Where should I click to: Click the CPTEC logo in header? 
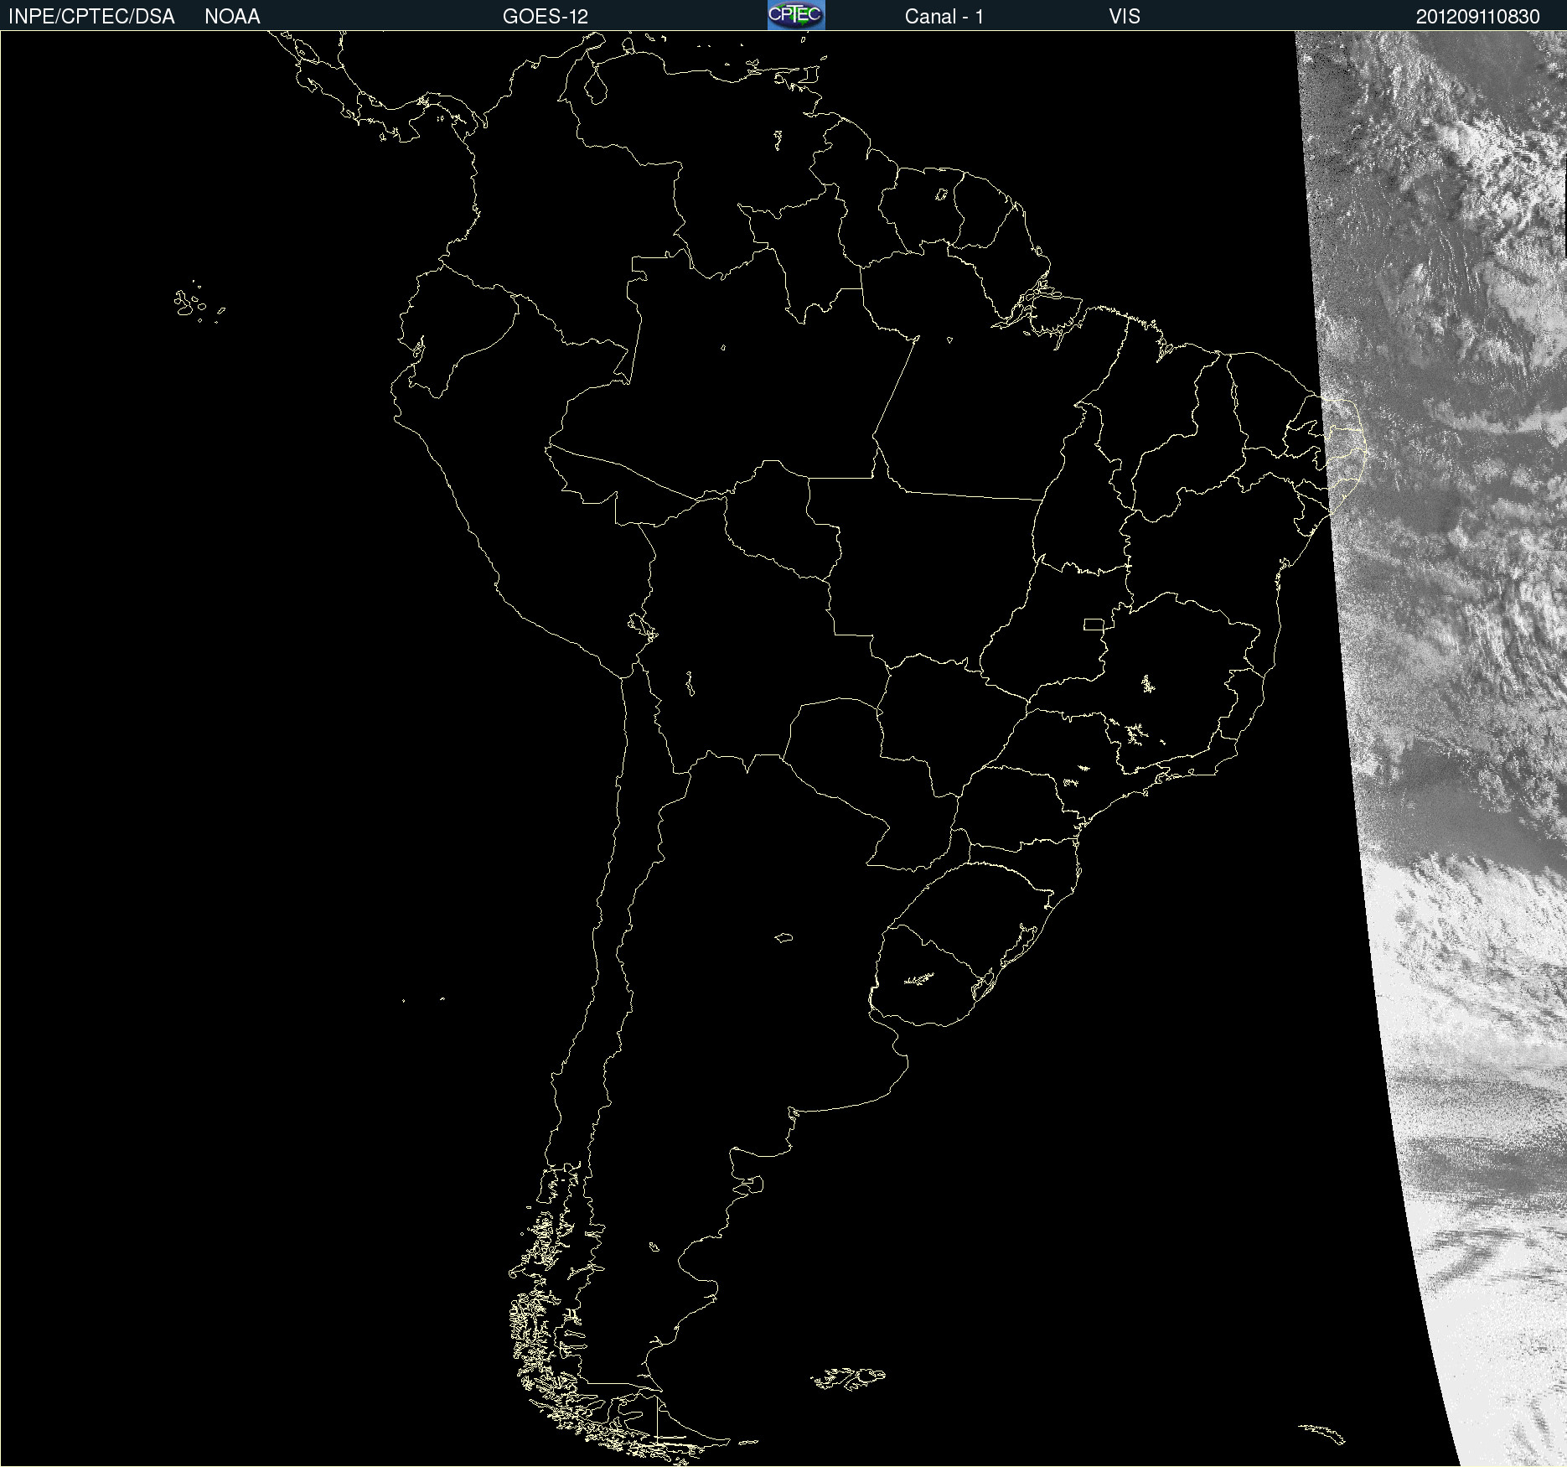(796, 15)
